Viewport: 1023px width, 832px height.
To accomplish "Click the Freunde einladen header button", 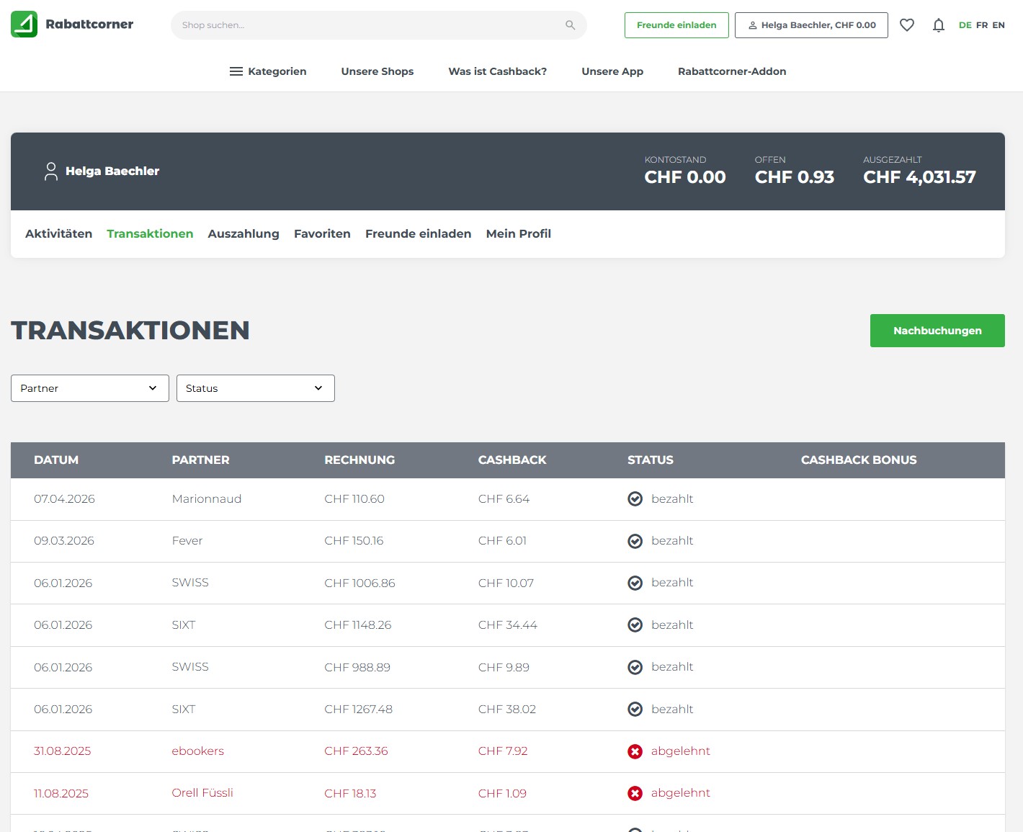I will click(676, 25).
